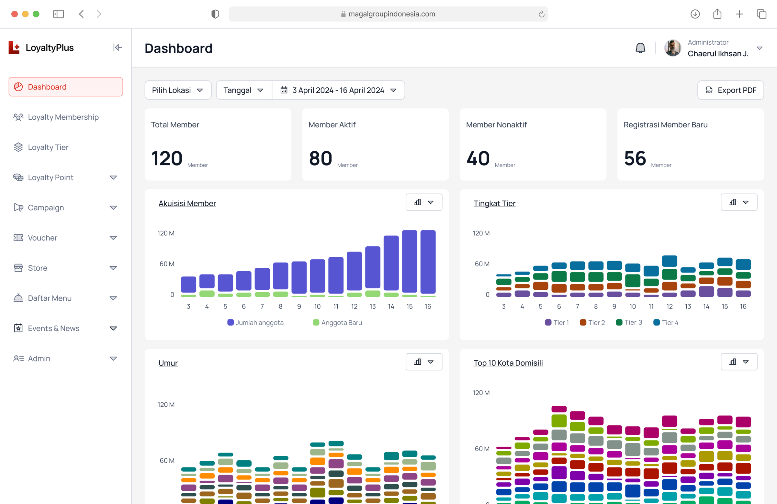Screen dimensions: 777x504
Task: Toggle Anggota Baru legend series
Action: point(337,322)
